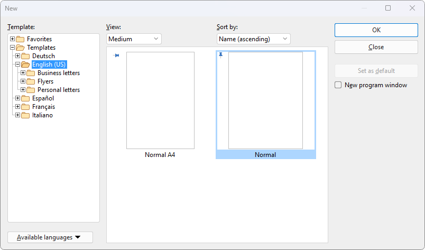
Task: Maximize the New dialog window
Action: click(x=388, y=8)
